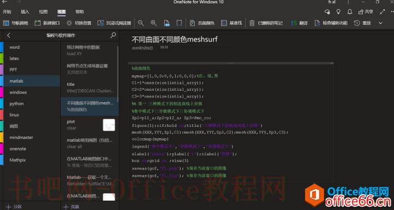Select the linux section

[x=32, y=115]
